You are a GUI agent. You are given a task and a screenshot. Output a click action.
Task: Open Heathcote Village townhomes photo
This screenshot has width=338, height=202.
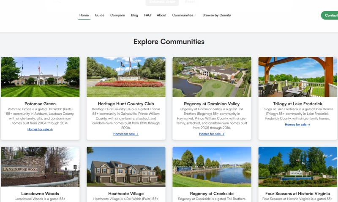(x=126, y=167)
